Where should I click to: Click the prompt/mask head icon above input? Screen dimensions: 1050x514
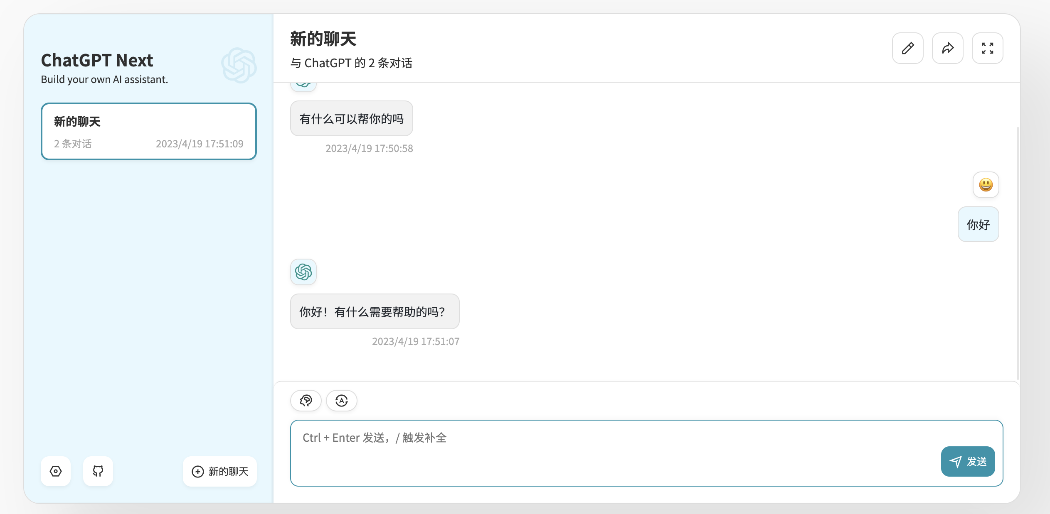tap(306, 401)
